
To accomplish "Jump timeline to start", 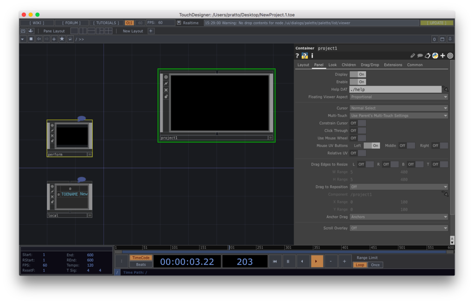I will pos(275,261).
